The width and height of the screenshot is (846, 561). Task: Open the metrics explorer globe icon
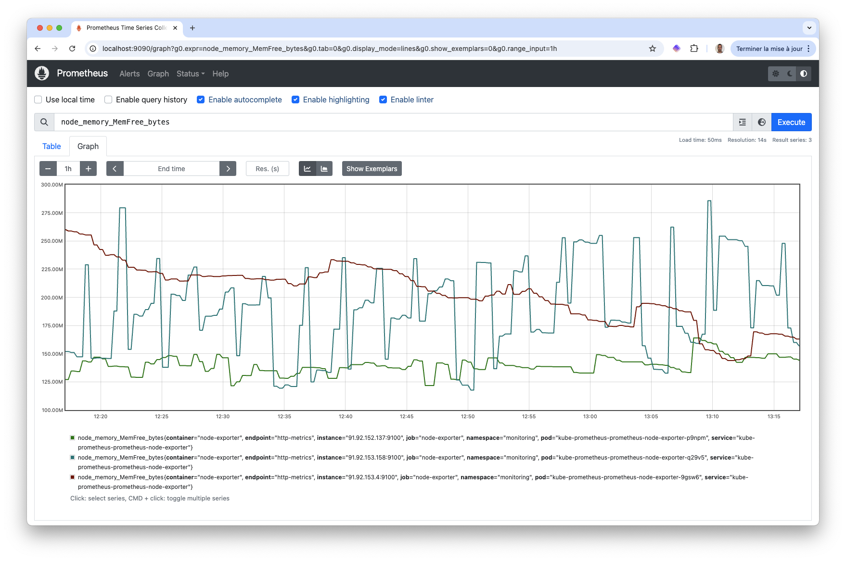coord(761,122)
